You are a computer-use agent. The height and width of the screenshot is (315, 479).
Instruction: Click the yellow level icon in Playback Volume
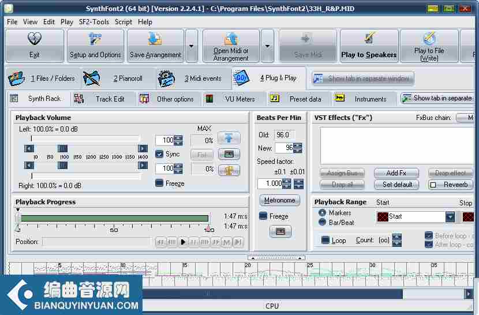[x=229, y=171]
